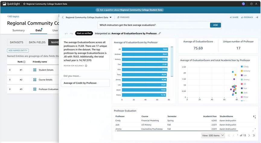Sort by the AcademicYear column header

tap(210, 116)
